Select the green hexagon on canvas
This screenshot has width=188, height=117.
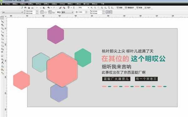83,58
